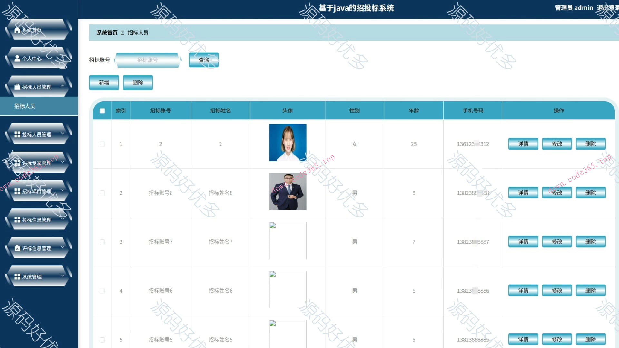Click the grid icon for 系统管理
The width and height of the screenshot is (619, 348).
pos(17,277)
